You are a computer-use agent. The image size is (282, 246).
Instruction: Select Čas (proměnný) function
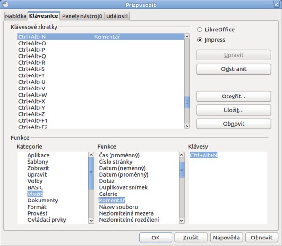pos(119,155)
